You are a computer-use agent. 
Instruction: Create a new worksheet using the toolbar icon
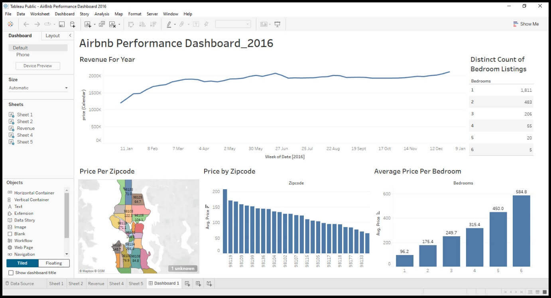(x=87, y=24)
